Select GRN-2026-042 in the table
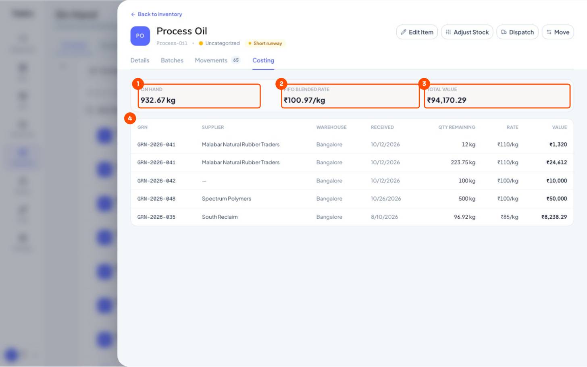Viewport: 587px width, 367px height. pyautogui.click(x=156, y=181)
